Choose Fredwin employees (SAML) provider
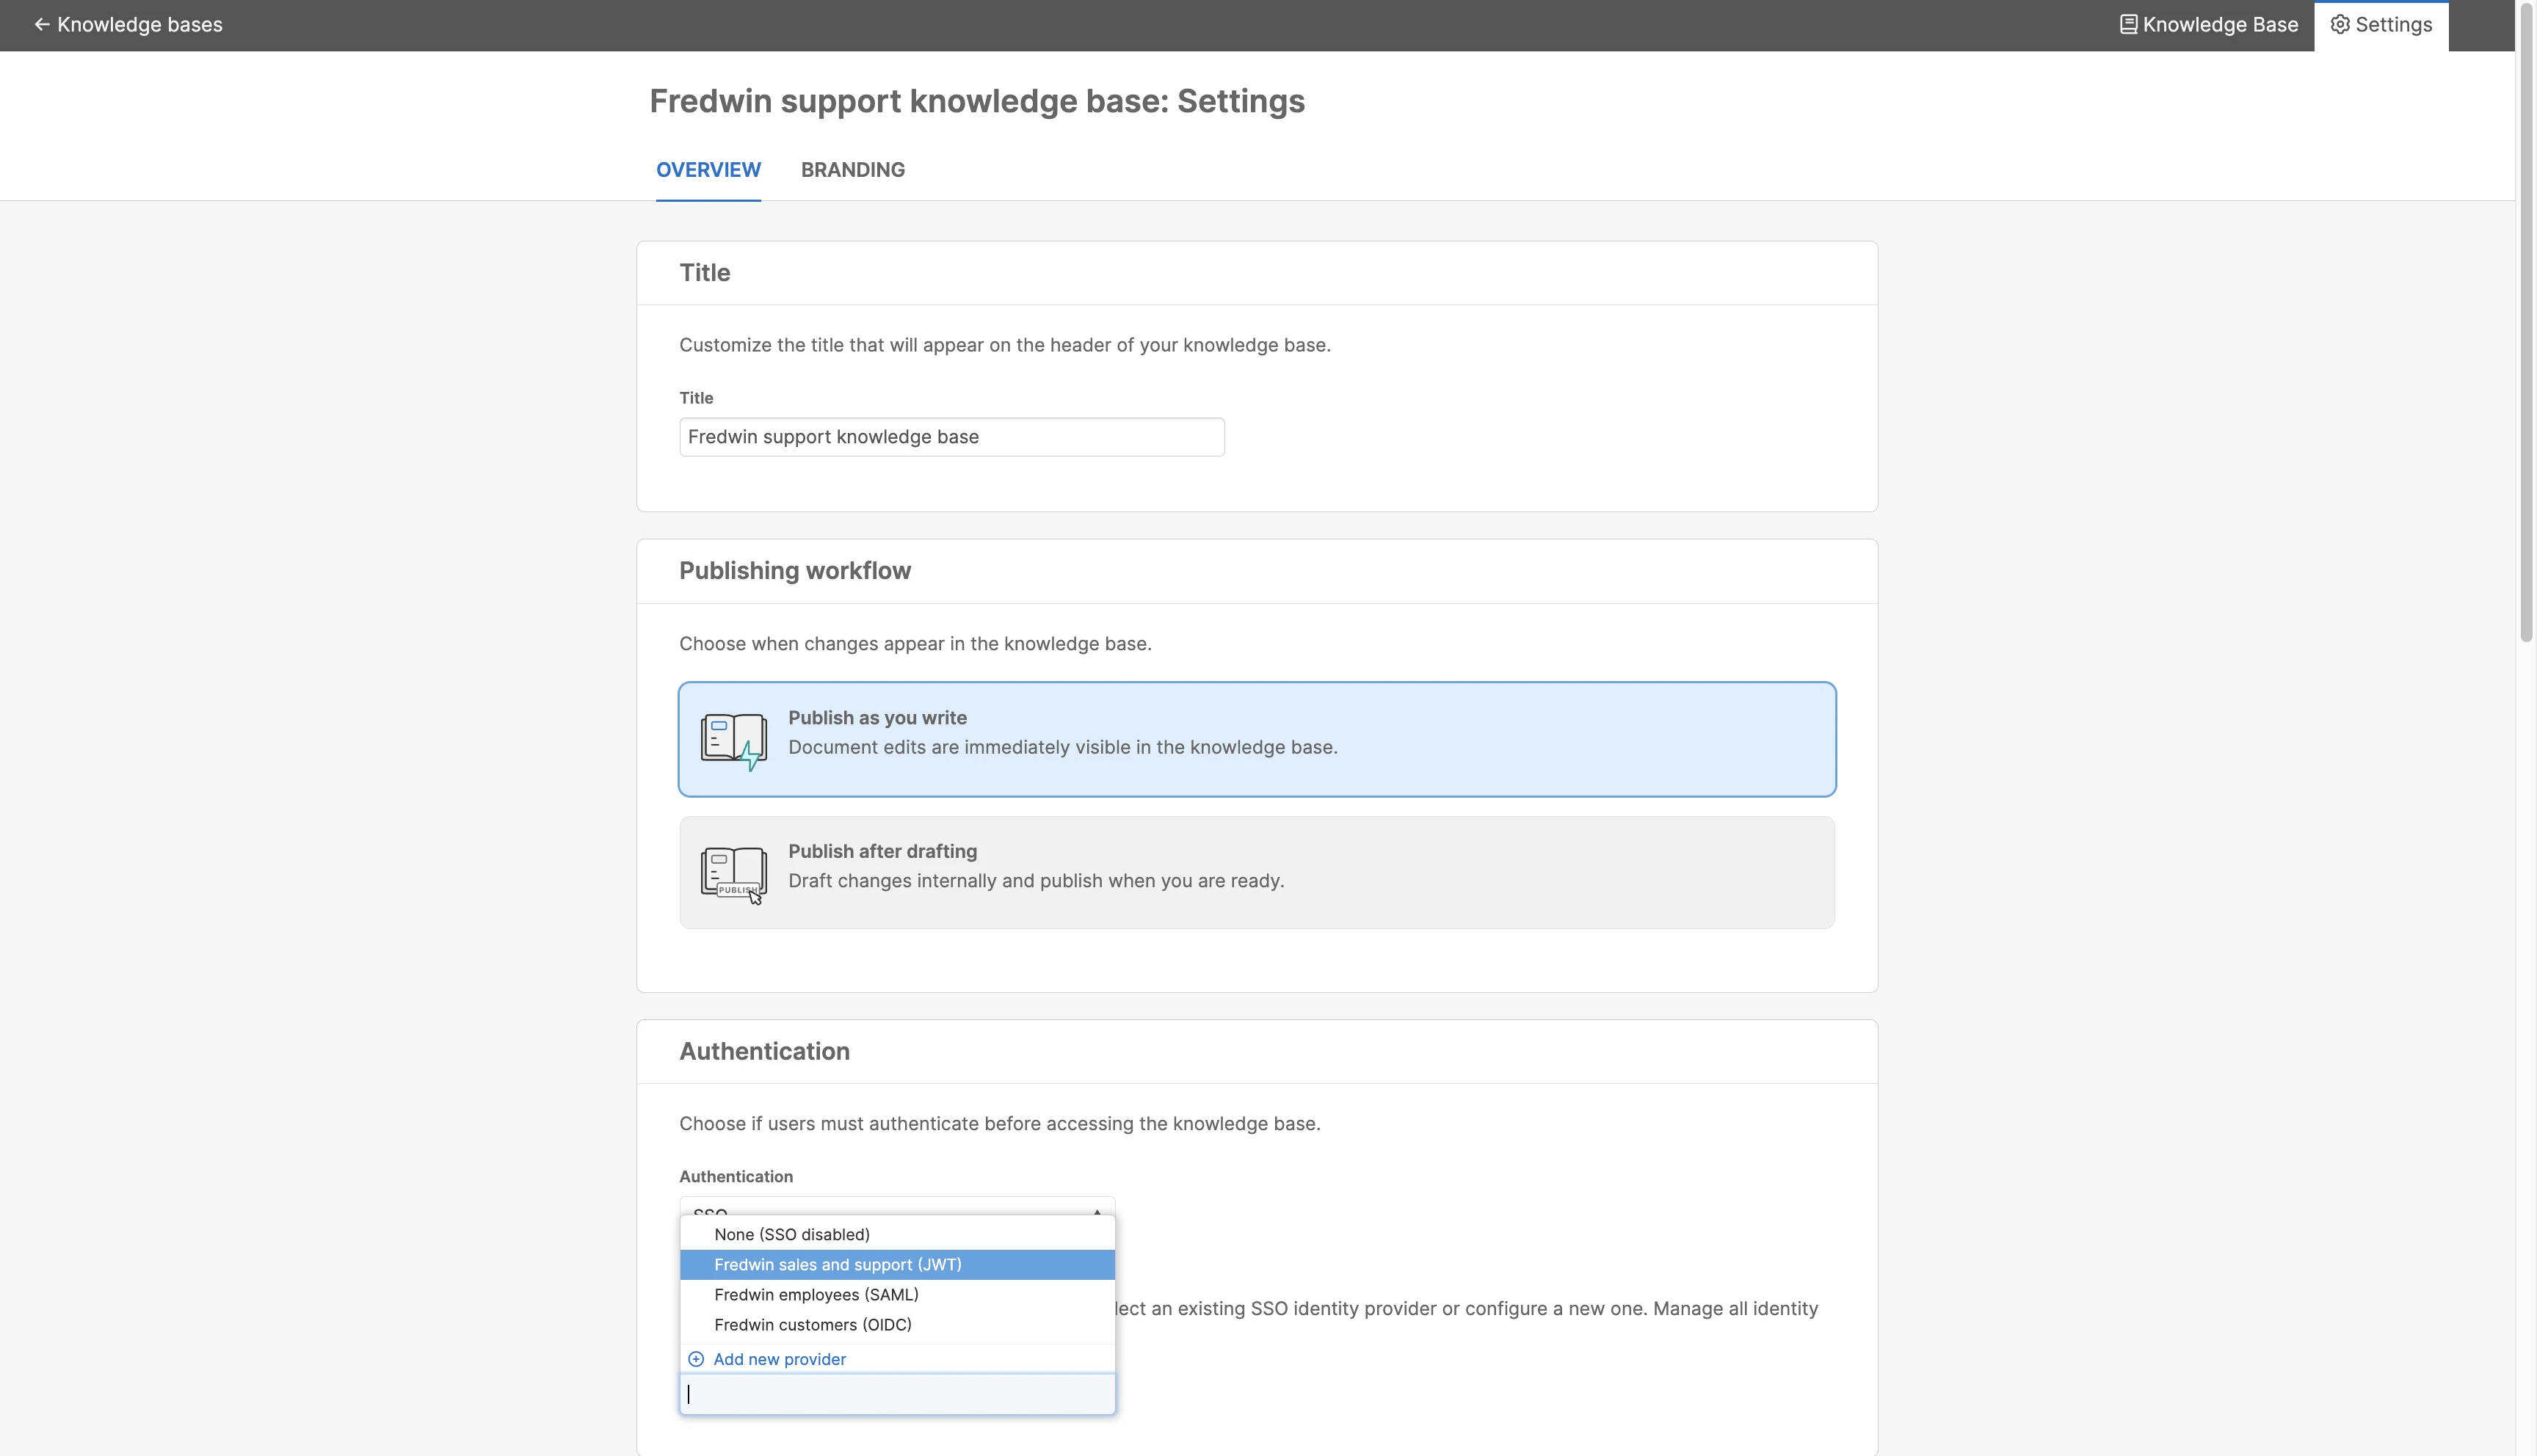 click(816, 1295)
